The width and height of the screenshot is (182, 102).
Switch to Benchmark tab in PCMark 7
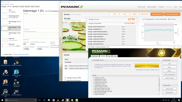95,56
